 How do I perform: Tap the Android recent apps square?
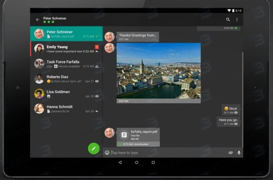click(x=153, y=162)
